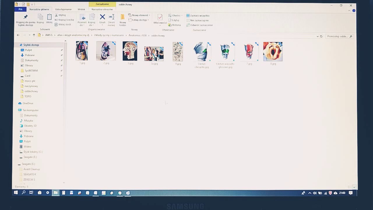Open Przenieś do dropdown
Viewport: 373px width, 210px height.
click(82, 20)
